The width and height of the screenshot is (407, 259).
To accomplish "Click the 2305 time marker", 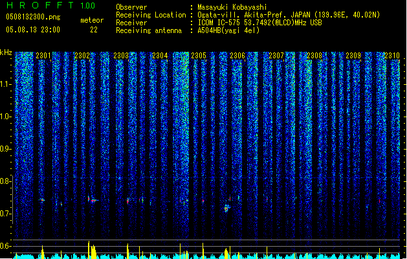I will point(199,56).
